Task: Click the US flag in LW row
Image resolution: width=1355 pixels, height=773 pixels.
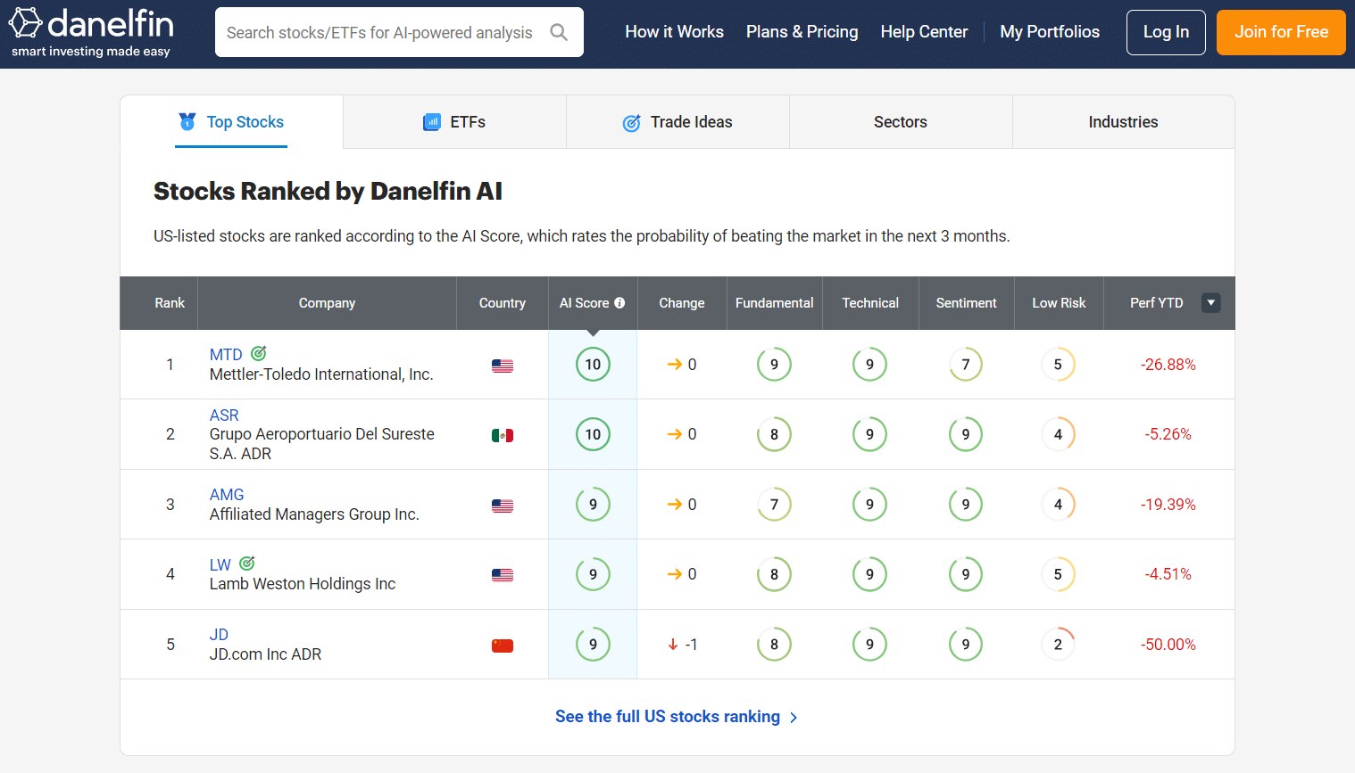Action: tap(503, 575)
